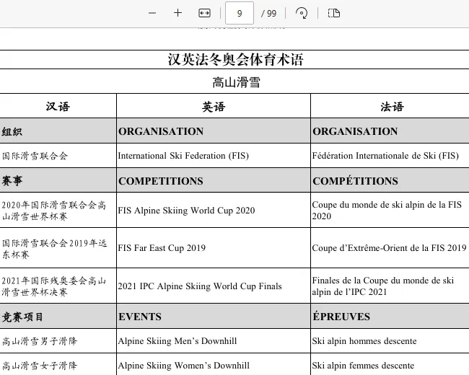469x375 pixels.
Task: Click 国际滑雪联合会2019年远东杯赛 cell
Action: tap(58, 248)
